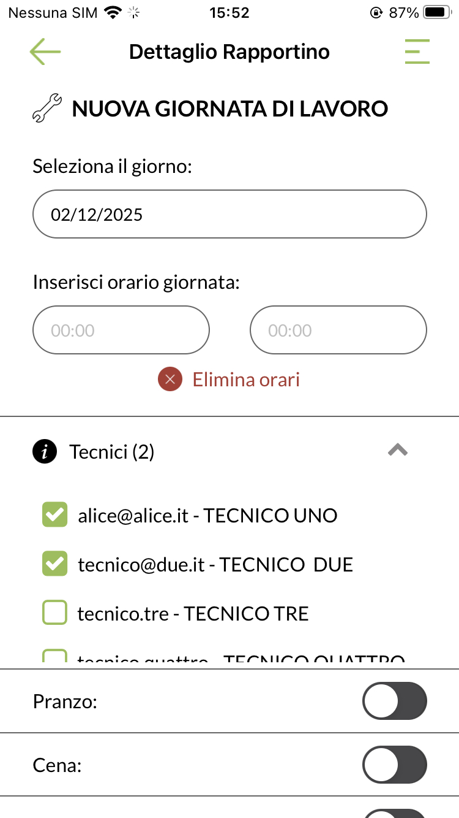Turn on the Cena toggle
459x818 pixels.
(394, 765)
